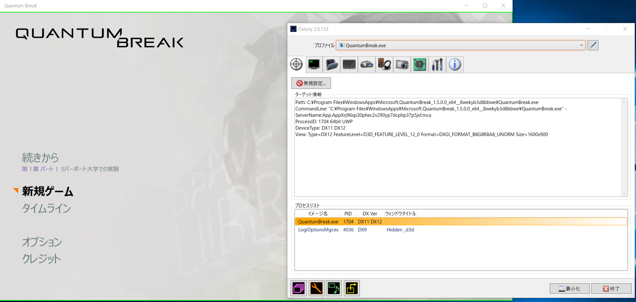
Task: Minimize the Dxtory window from title bar
Action: point(588,29)
